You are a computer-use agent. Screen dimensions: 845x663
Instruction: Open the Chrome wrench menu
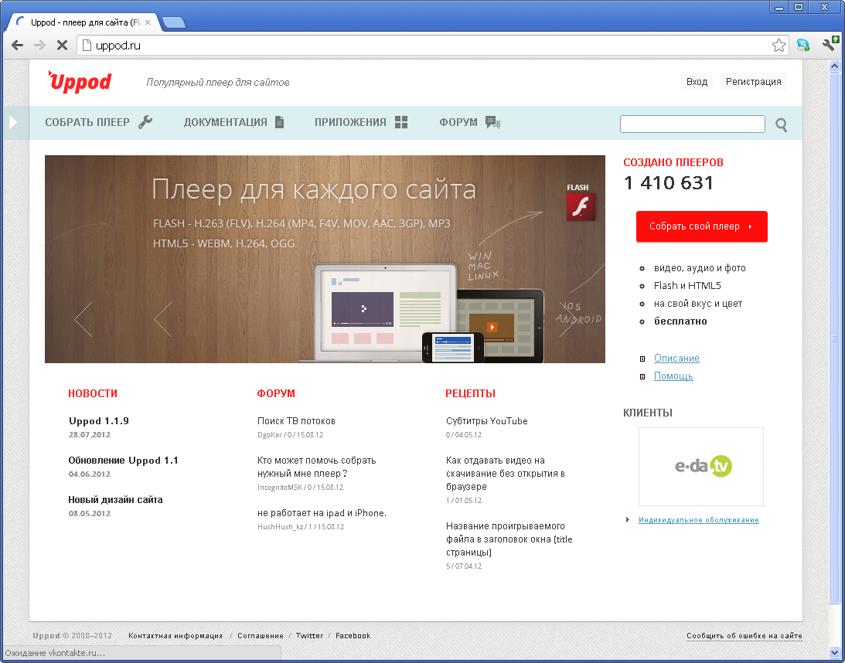[x=830, y=44]
